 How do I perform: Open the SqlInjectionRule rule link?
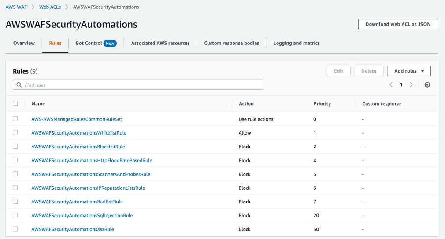[x=82, y=215]
